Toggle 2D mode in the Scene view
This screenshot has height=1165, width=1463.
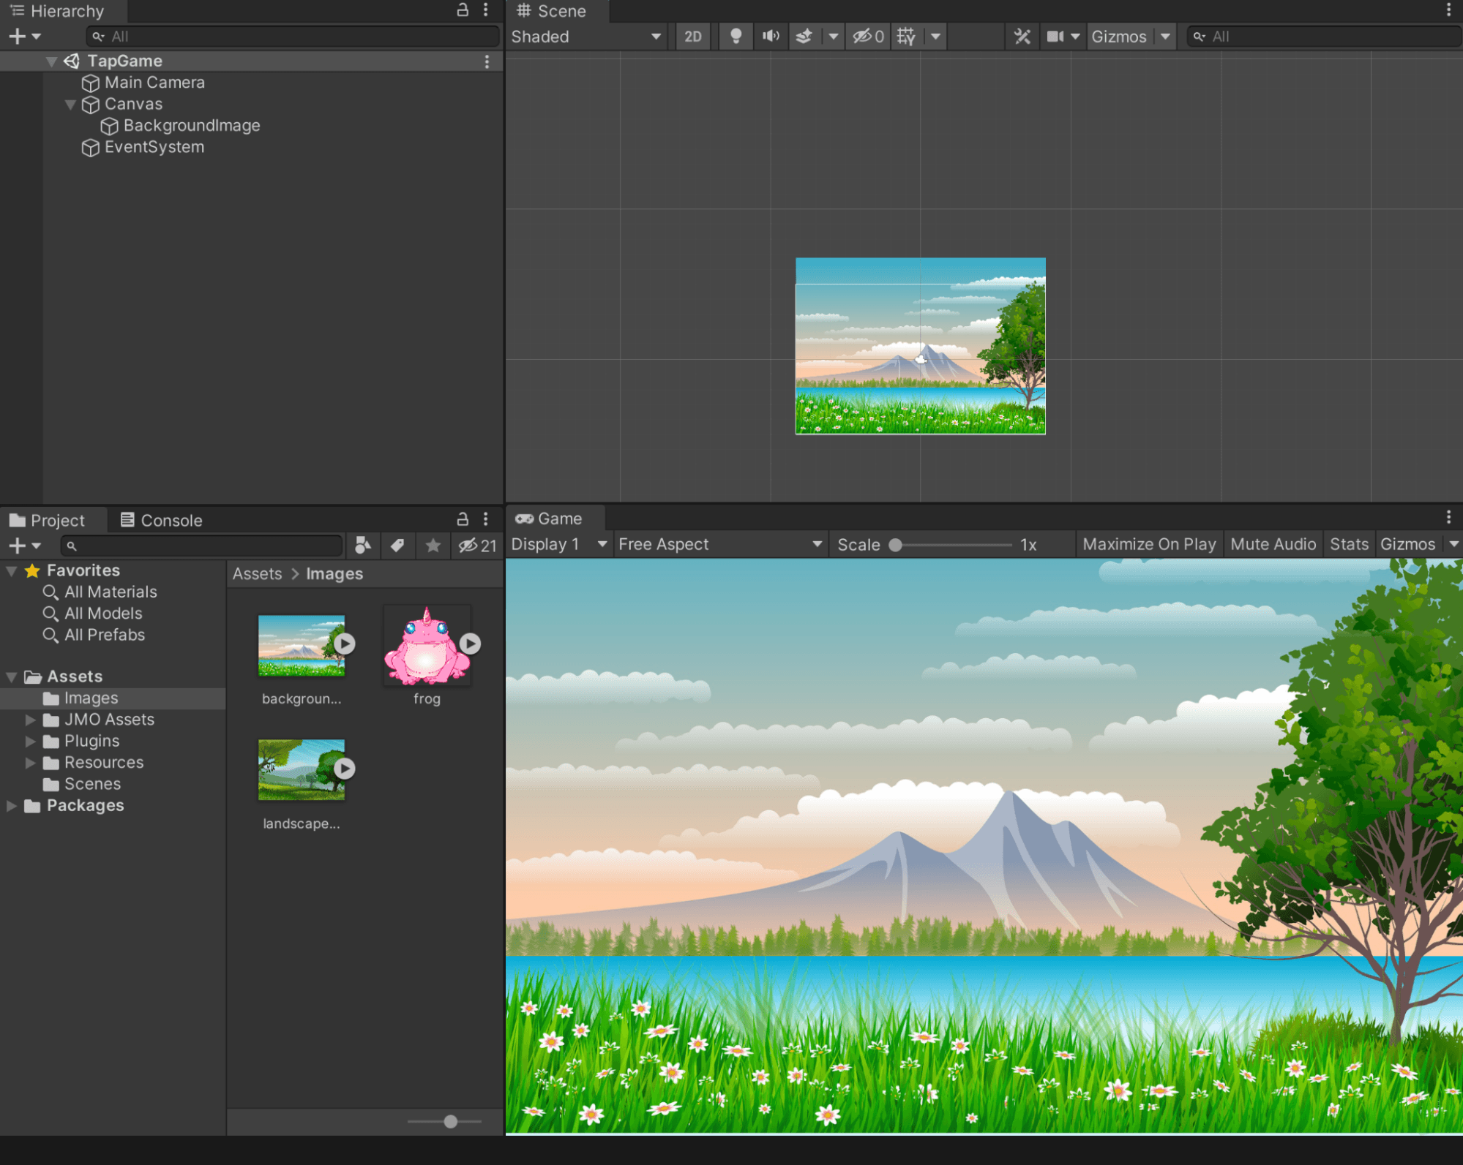click(x=692, y=36)
